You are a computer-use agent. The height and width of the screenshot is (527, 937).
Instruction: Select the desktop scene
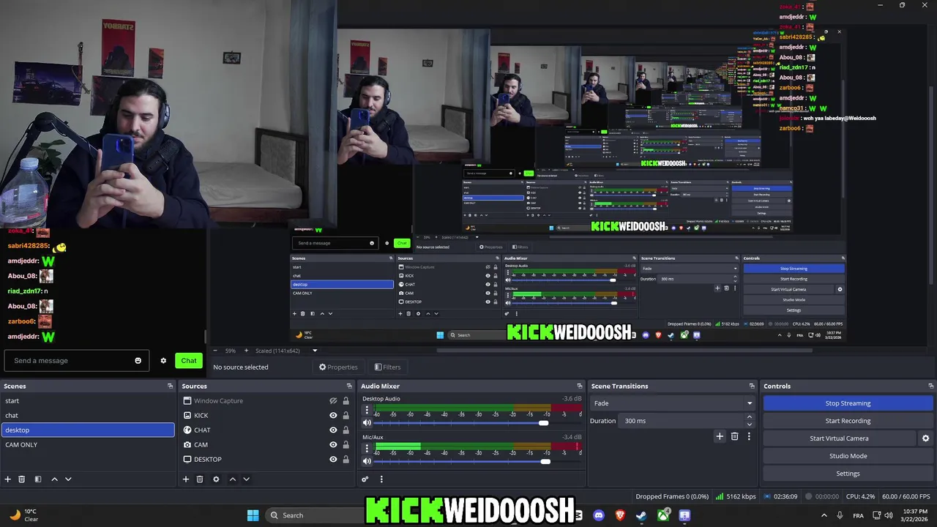[88, 430]
